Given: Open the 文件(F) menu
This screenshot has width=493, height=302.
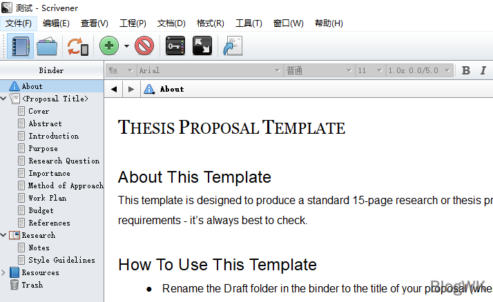Looking at the screenshot, I should [19, 23].
